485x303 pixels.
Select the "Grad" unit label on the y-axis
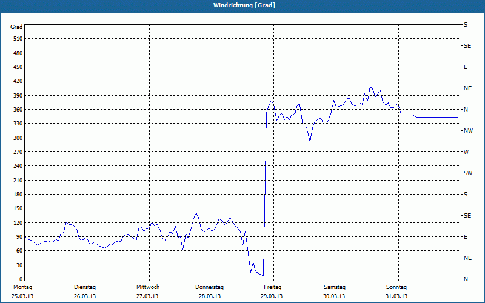[x=16, y=27]
